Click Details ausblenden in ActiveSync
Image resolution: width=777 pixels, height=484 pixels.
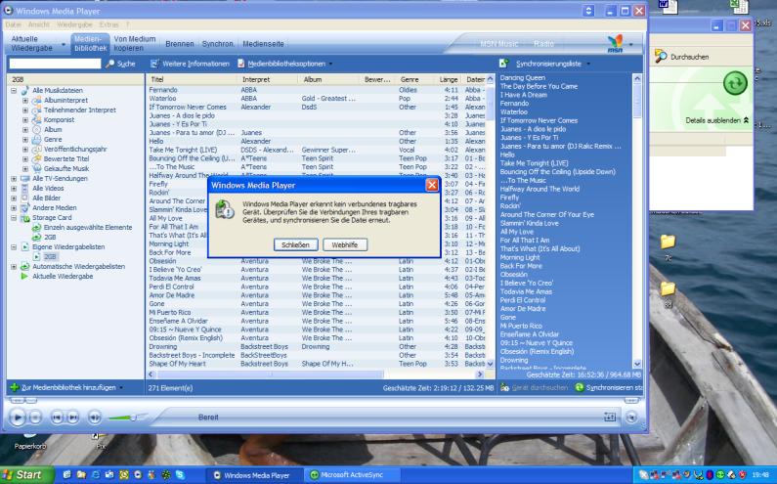point(717,120)
